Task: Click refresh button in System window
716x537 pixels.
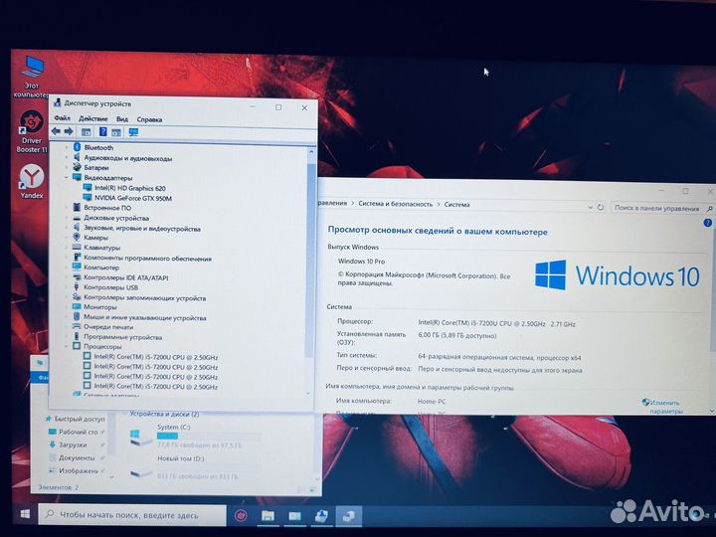Action: [601, 207]
